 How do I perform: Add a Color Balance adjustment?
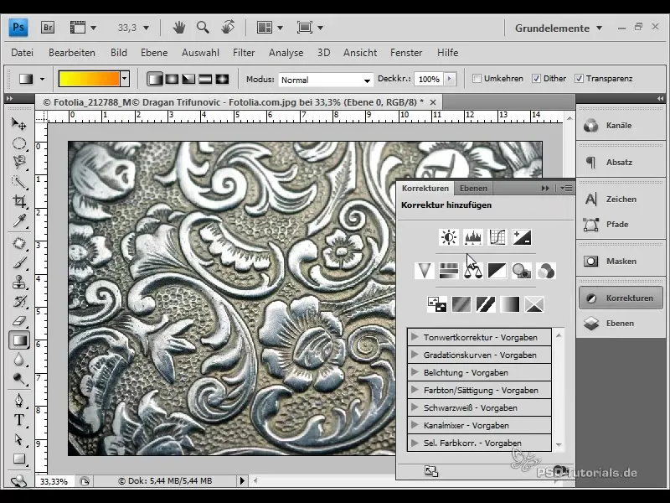pyautogui.click(x=473, y=271)
